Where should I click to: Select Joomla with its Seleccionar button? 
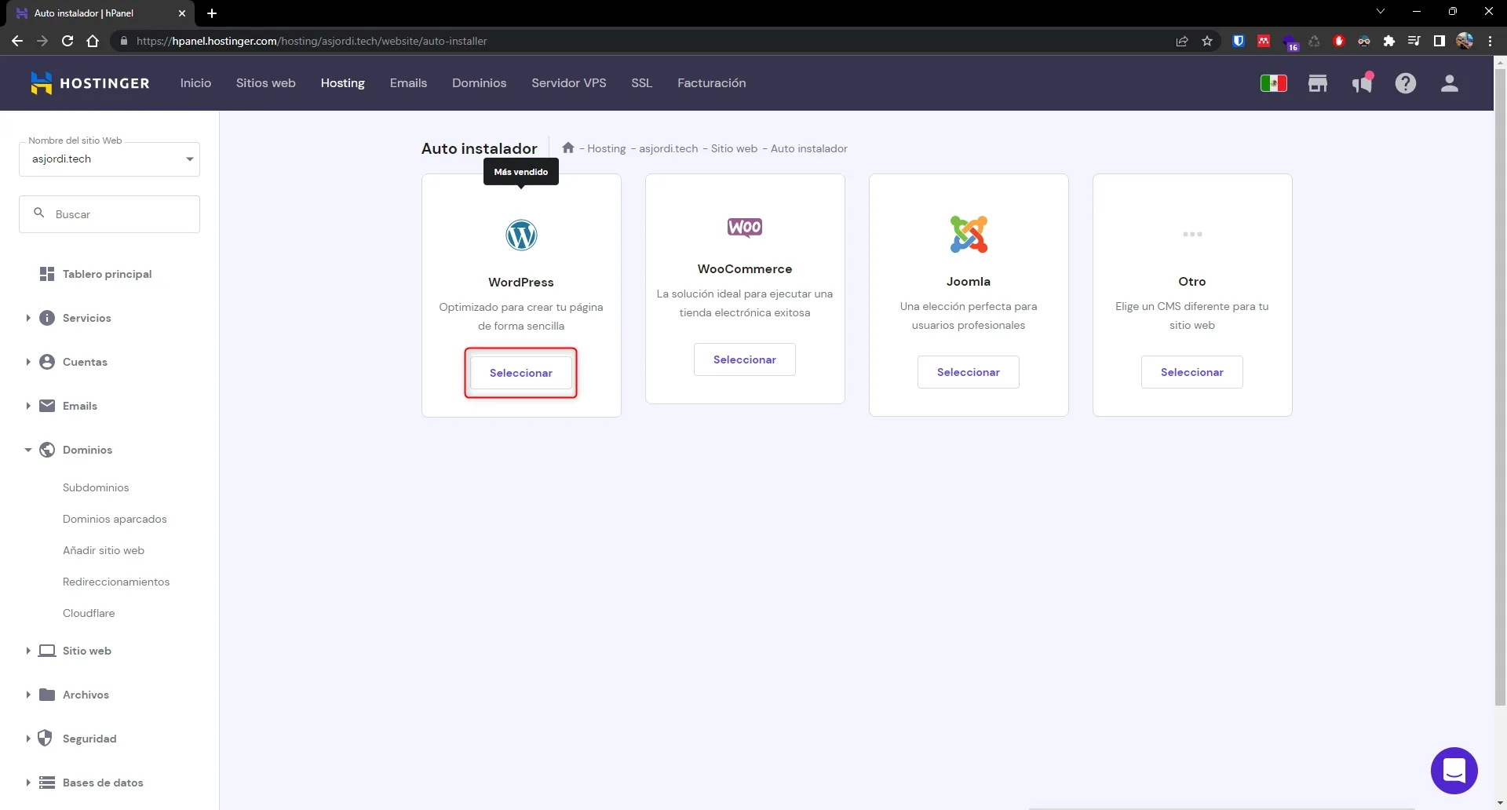(969, 372)
